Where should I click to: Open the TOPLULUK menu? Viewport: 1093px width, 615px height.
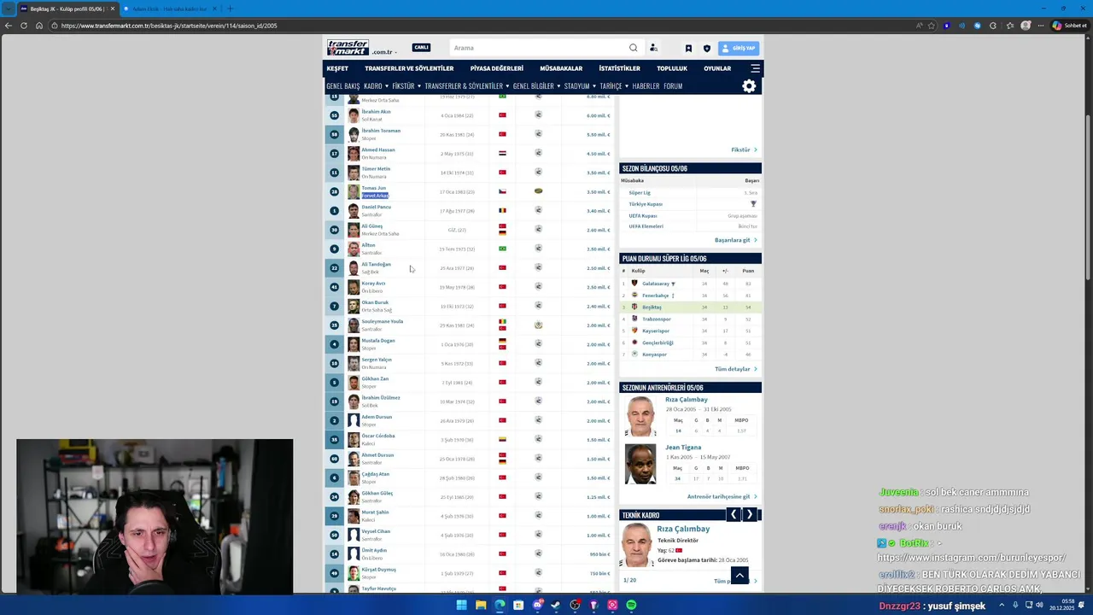[x=672, y=68]
